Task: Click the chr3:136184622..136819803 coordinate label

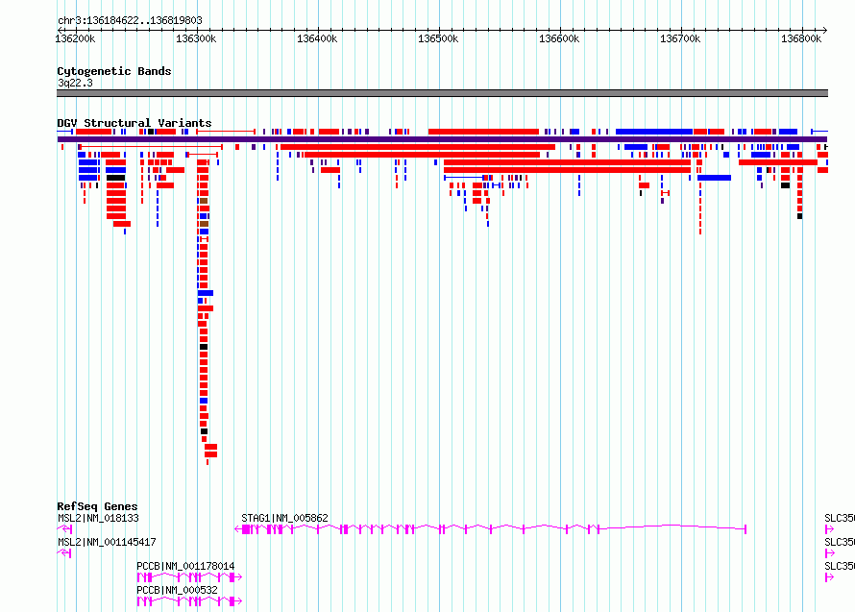Action: (x=130, y=20)
